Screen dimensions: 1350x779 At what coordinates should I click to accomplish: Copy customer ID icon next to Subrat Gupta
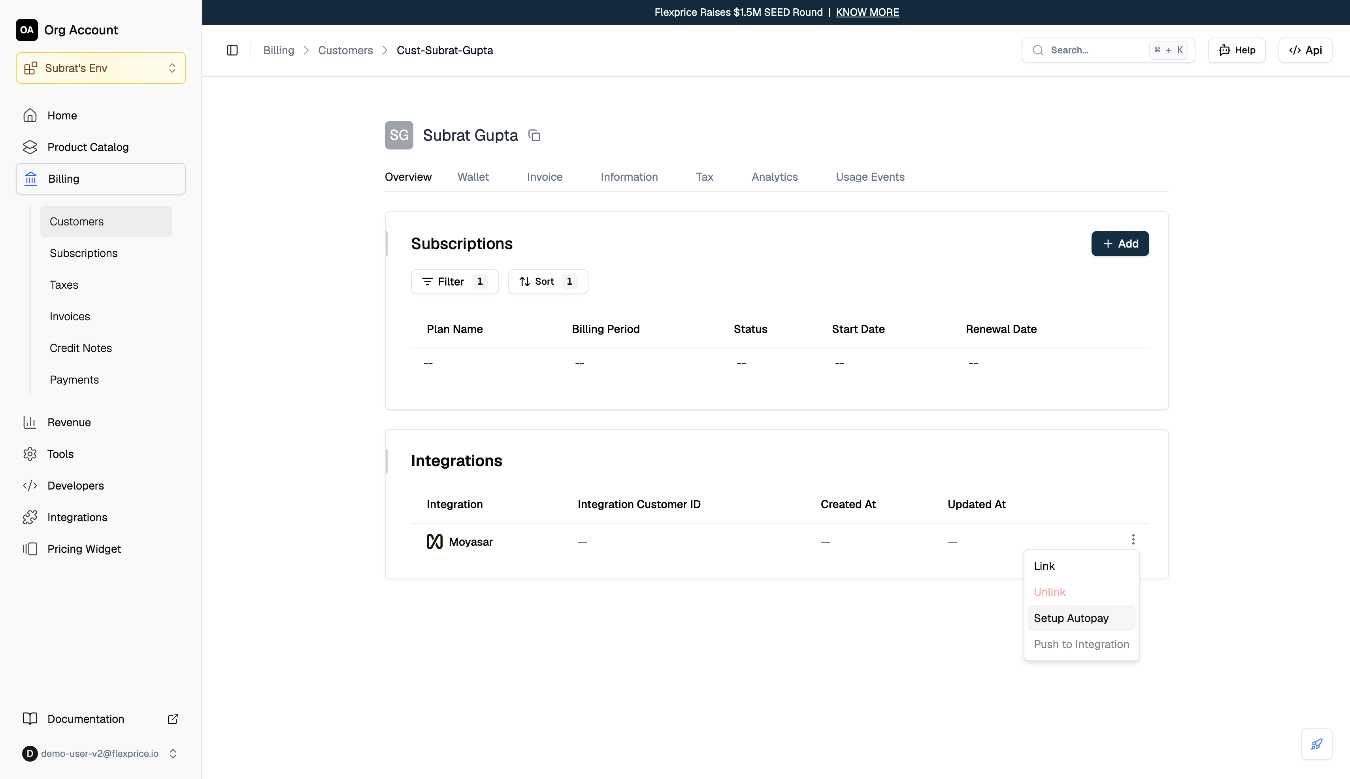tap(534, 135)
